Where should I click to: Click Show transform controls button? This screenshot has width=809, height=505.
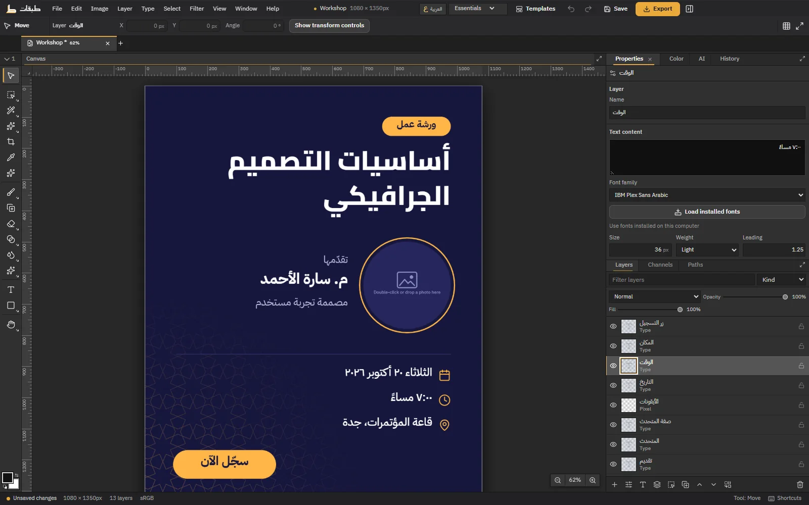(329, 26)
